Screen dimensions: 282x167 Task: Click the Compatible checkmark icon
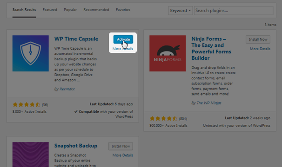(x=76, y=111)
